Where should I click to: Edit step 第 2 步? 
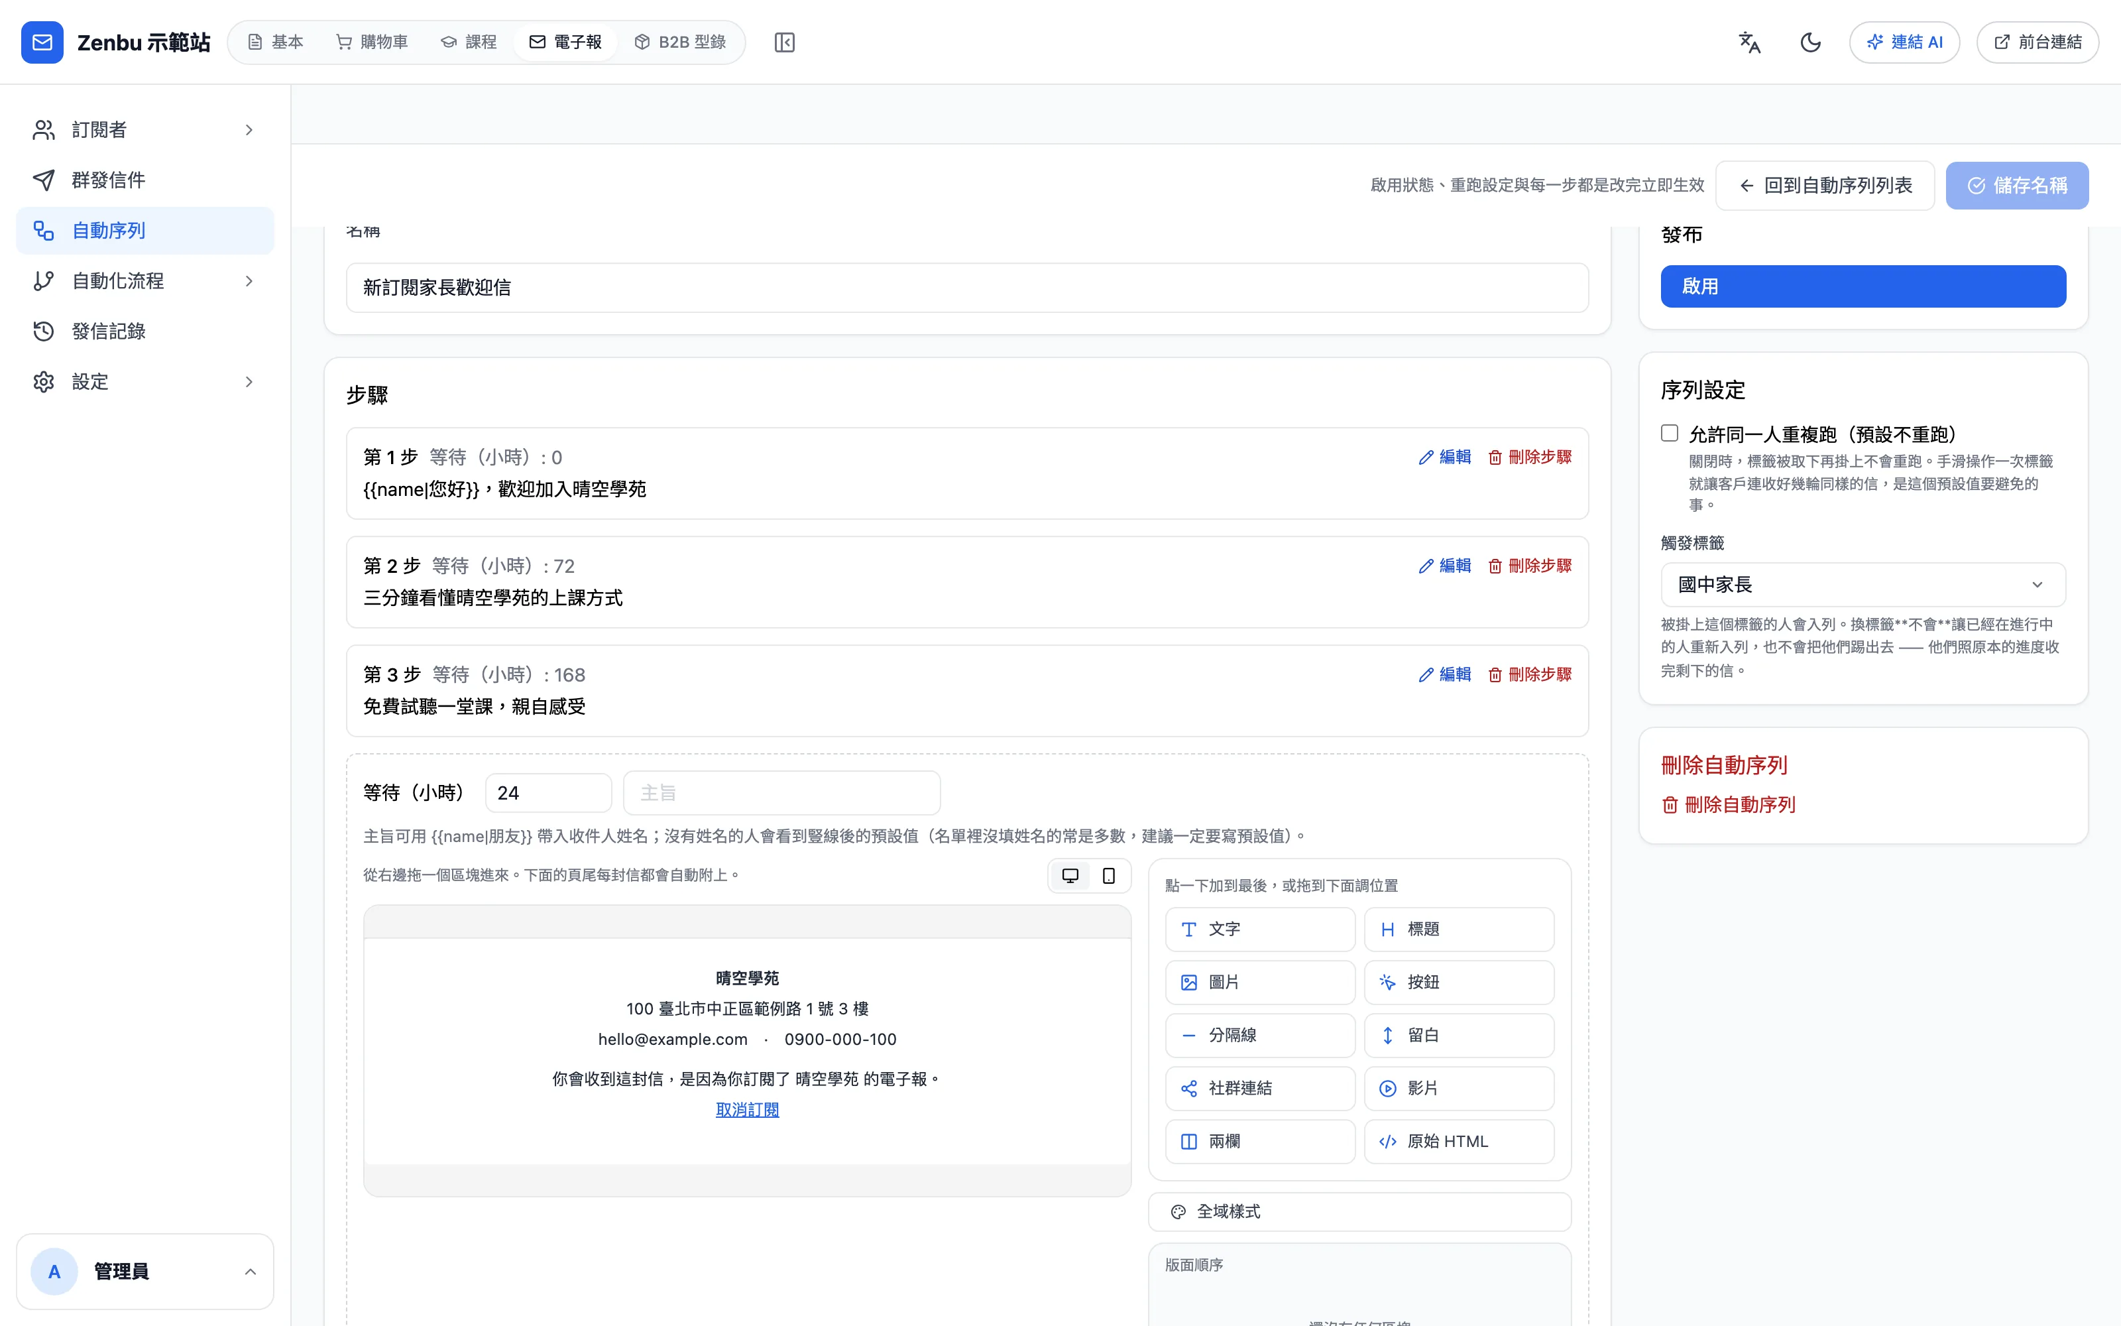1445,566
